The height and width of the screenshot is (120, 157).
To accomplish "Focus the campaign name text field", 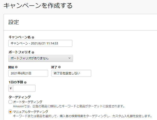I will [41, 43].
